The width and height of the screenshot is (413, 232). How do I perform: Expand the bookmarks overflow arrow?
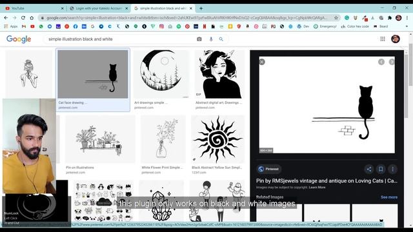[407, 26]
